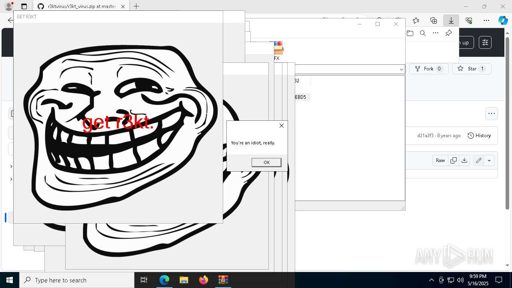Switch to Microsoft Edge on taskbar
Viewport: 512px width, 288px height.
[x=164, y=280]
